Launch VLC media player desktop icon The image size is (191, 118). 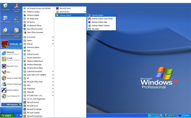(17, 8)
